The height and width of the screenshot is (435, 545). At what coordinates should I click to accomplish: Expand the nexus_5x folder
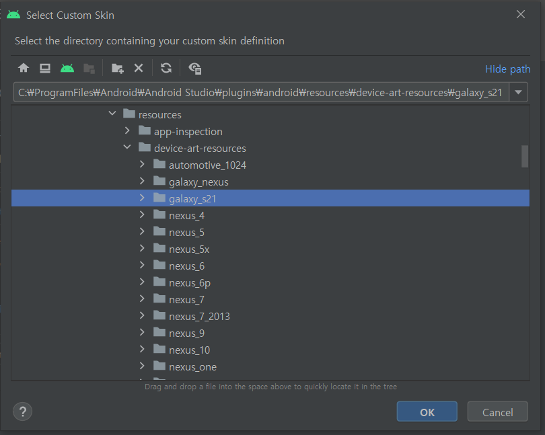point(142,248)
